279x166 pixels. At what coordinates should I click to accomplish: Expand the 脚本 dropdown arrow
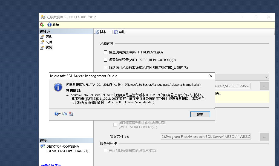click(x=110, y=32)
